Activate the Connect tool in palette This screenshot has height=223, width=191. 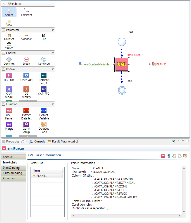(x=26, y=12)
